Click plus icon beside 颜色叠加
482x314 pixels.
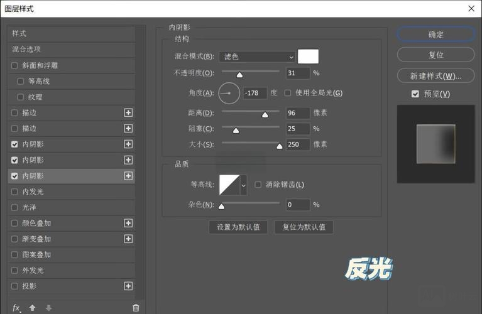(128, 223)
